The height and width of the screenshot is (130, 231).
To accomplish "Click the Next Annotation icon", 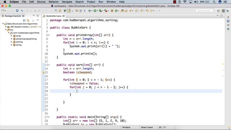I will pos(136,10).
